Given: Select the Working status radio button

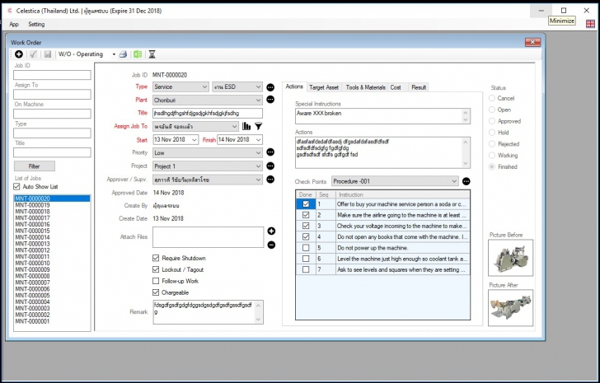Looking at the screenshot, I should (x=493, y=155).
